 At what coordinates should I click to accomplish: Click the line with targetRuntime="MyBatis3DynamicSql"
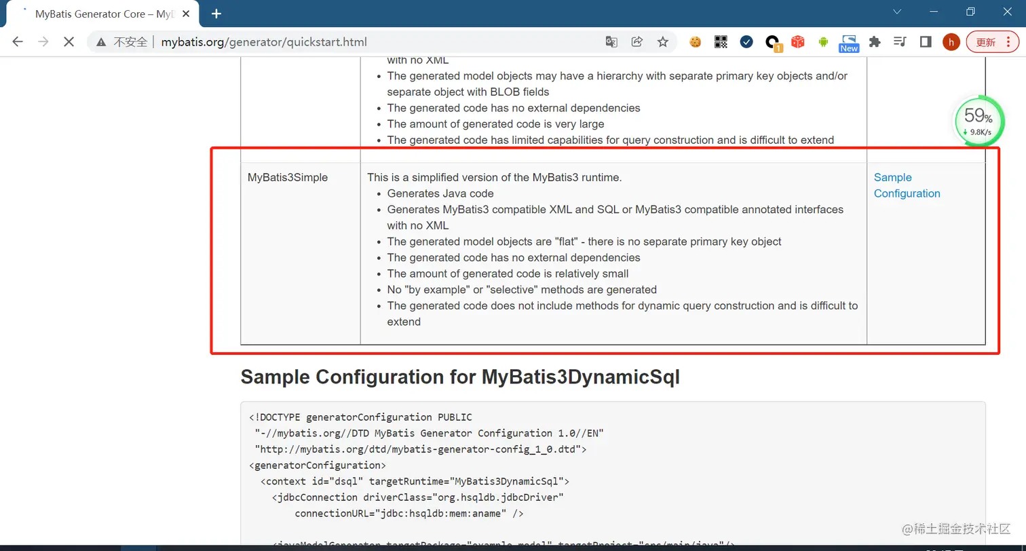415,481
